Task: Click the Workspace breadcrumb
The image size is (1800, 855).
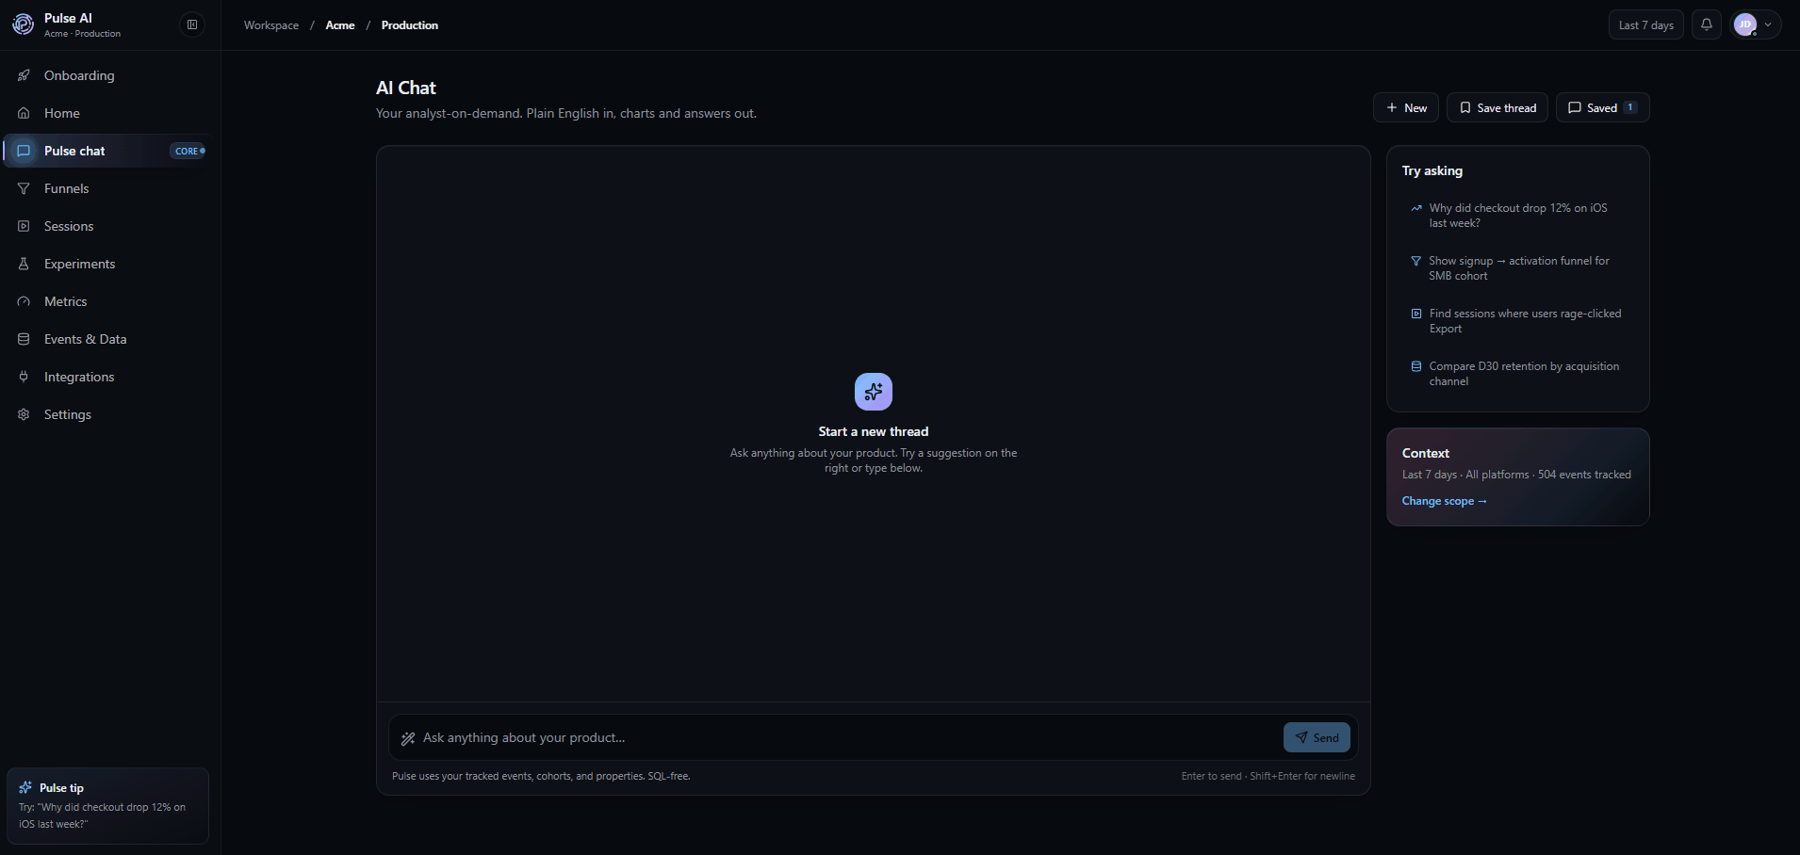Action: click(271, 25)
